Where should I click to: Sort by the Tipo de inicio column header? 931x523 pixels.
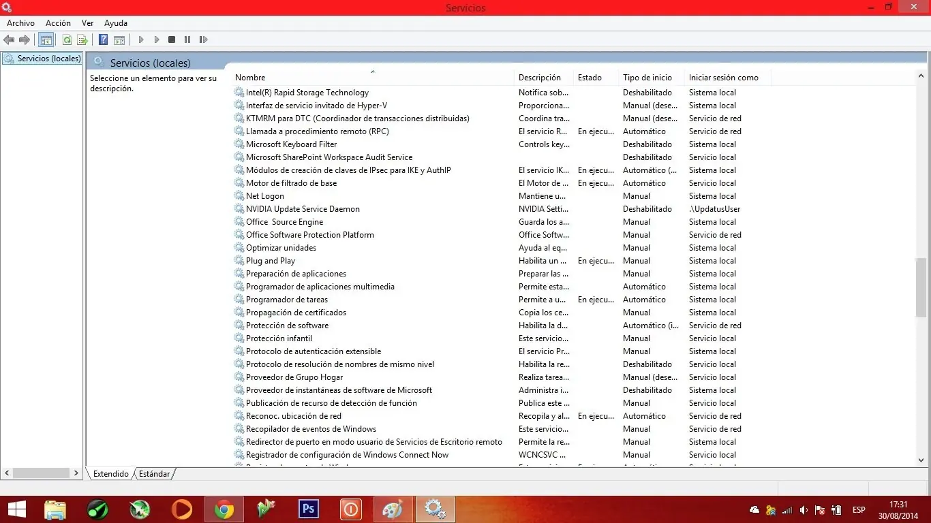pyautogui.click(x=652, y=78)
